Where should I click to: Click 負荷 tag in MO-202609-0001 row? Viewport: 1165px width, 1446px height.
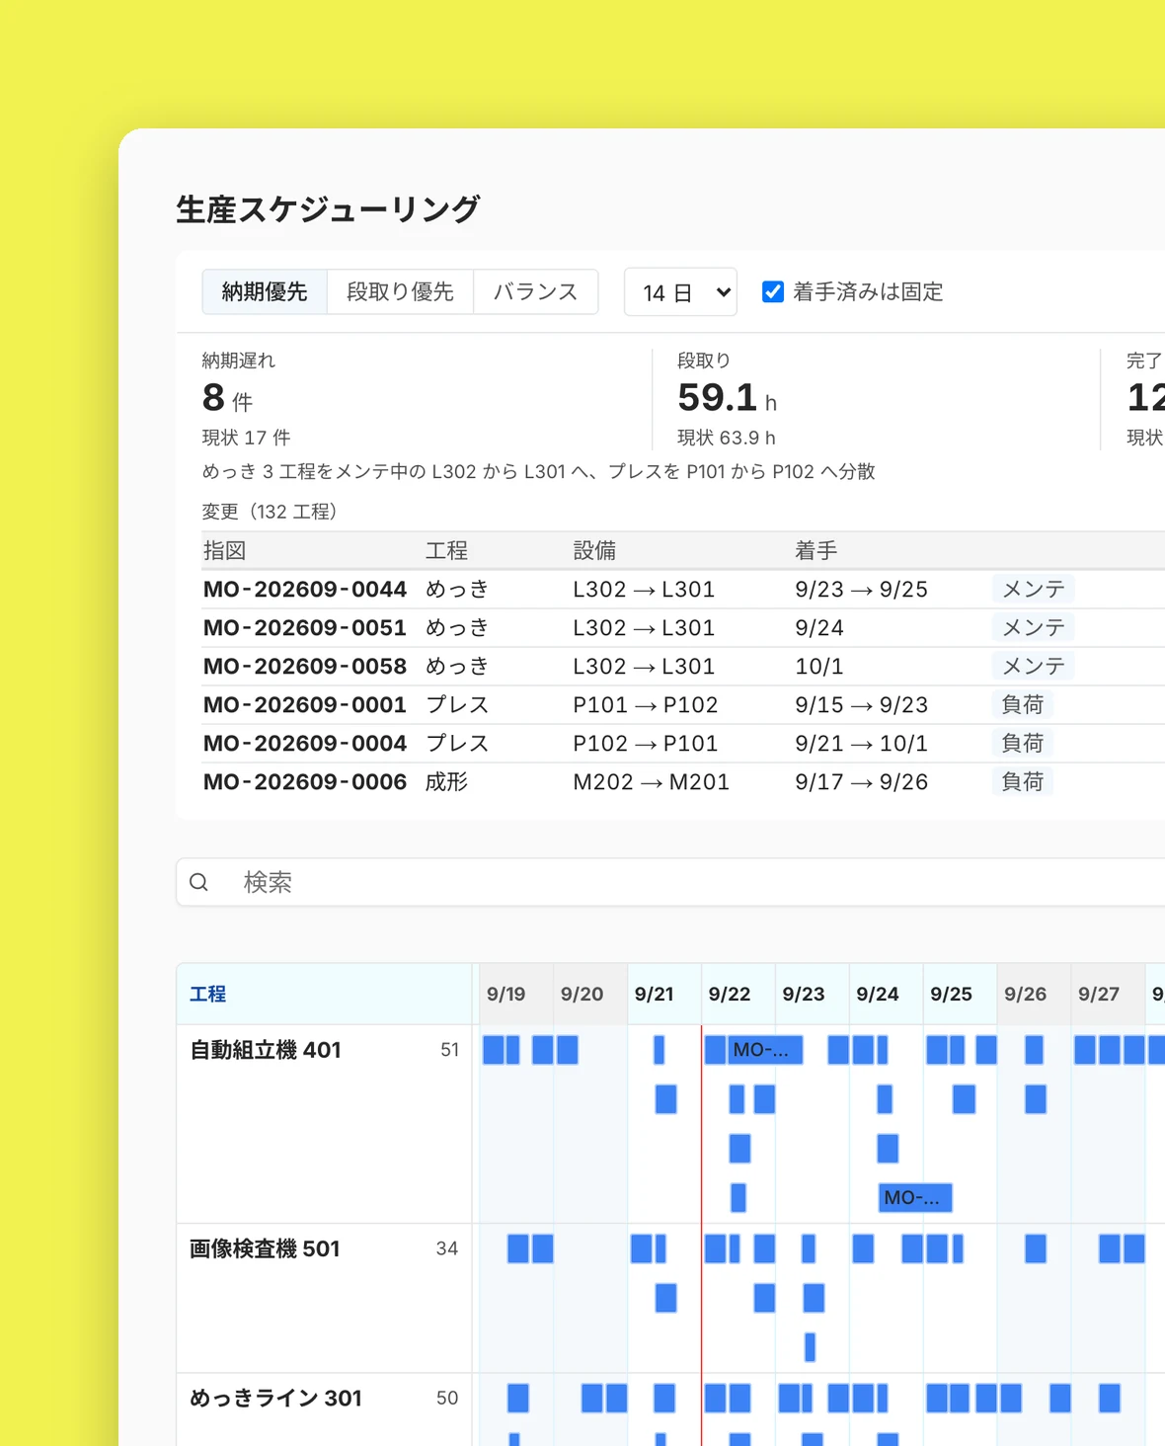tap(1023, 705)
